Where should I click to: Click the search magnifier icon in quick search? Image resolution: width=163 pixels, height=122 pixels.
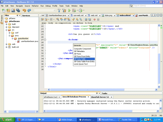(x=131, y=6)
